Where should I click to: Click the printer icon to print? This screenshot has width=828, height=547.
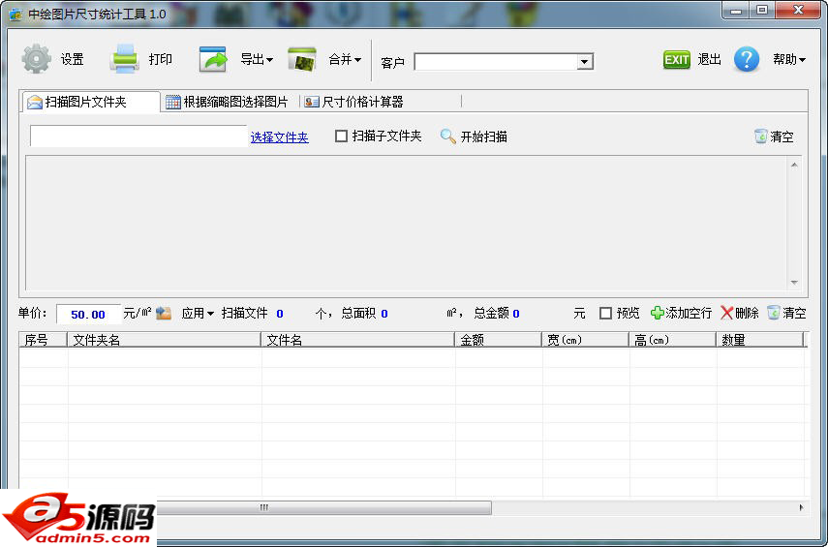click(125, 59)
